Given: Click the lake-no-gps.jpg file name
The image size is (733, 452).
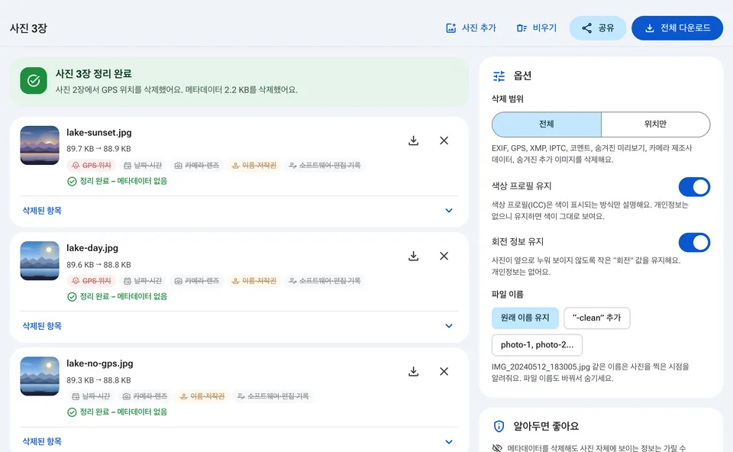Looking at the screenshot, I should coord(99,363).
